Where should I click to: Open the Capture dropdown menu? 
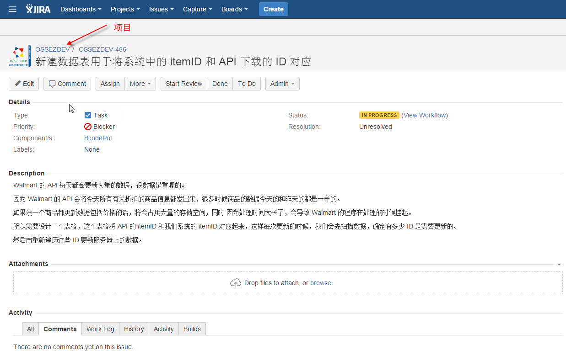pos(197,9)
